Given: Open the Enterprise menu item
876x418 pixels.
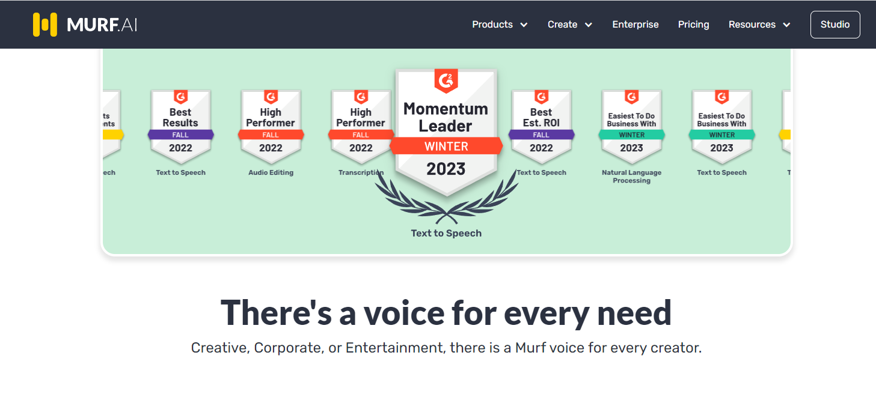Looking at the screenshot, I should [x=636, y=25].
